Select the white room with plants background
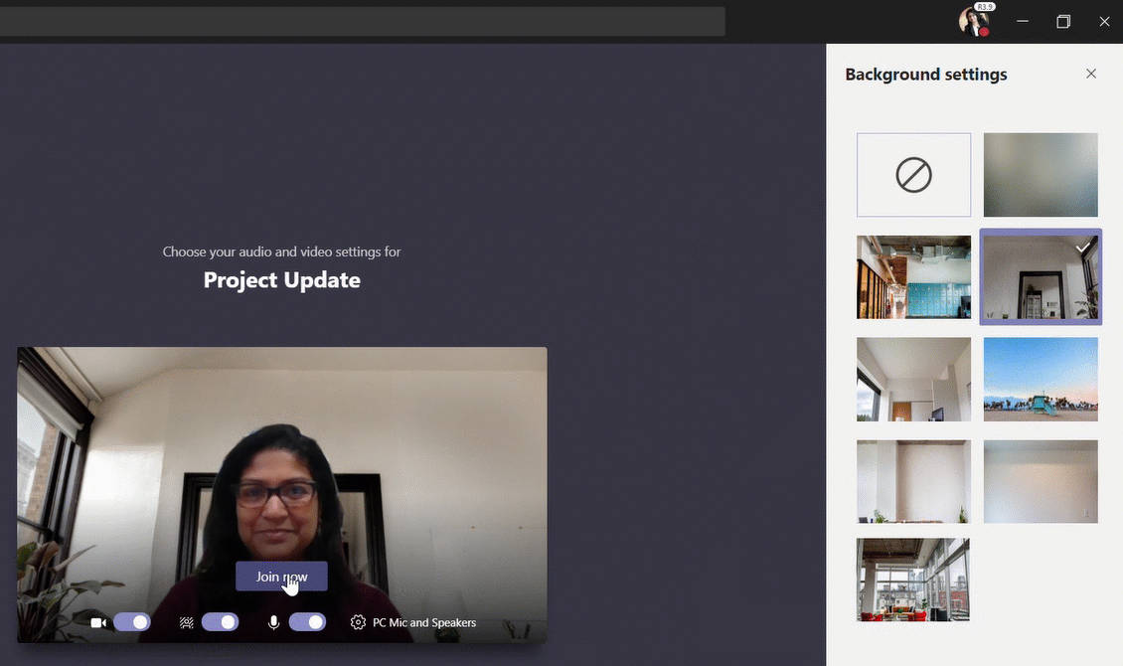This screenshot has height=666, width=1123. coord(914,482)
